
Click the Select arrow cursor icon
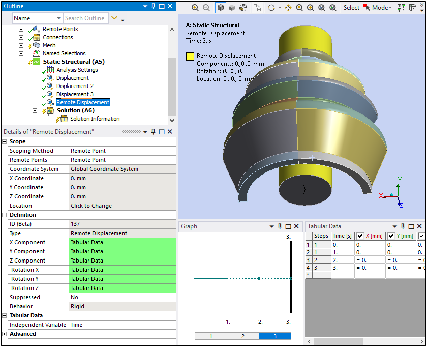coord(367,8)
